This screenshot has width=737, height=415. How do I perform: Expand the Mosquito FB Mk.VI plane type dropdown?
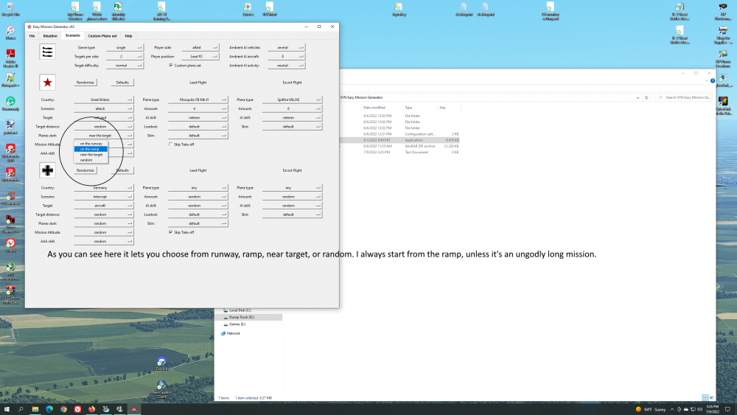tap(194, 100)
